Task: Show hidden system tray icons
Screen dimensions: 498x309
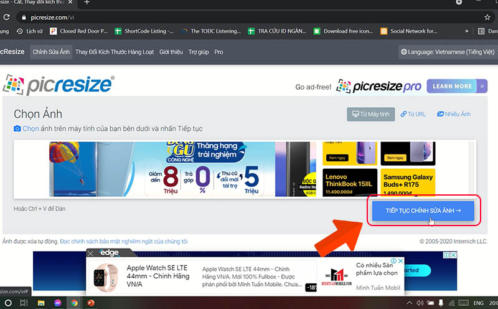Action: pyautogui.click(x=409, y=303)
